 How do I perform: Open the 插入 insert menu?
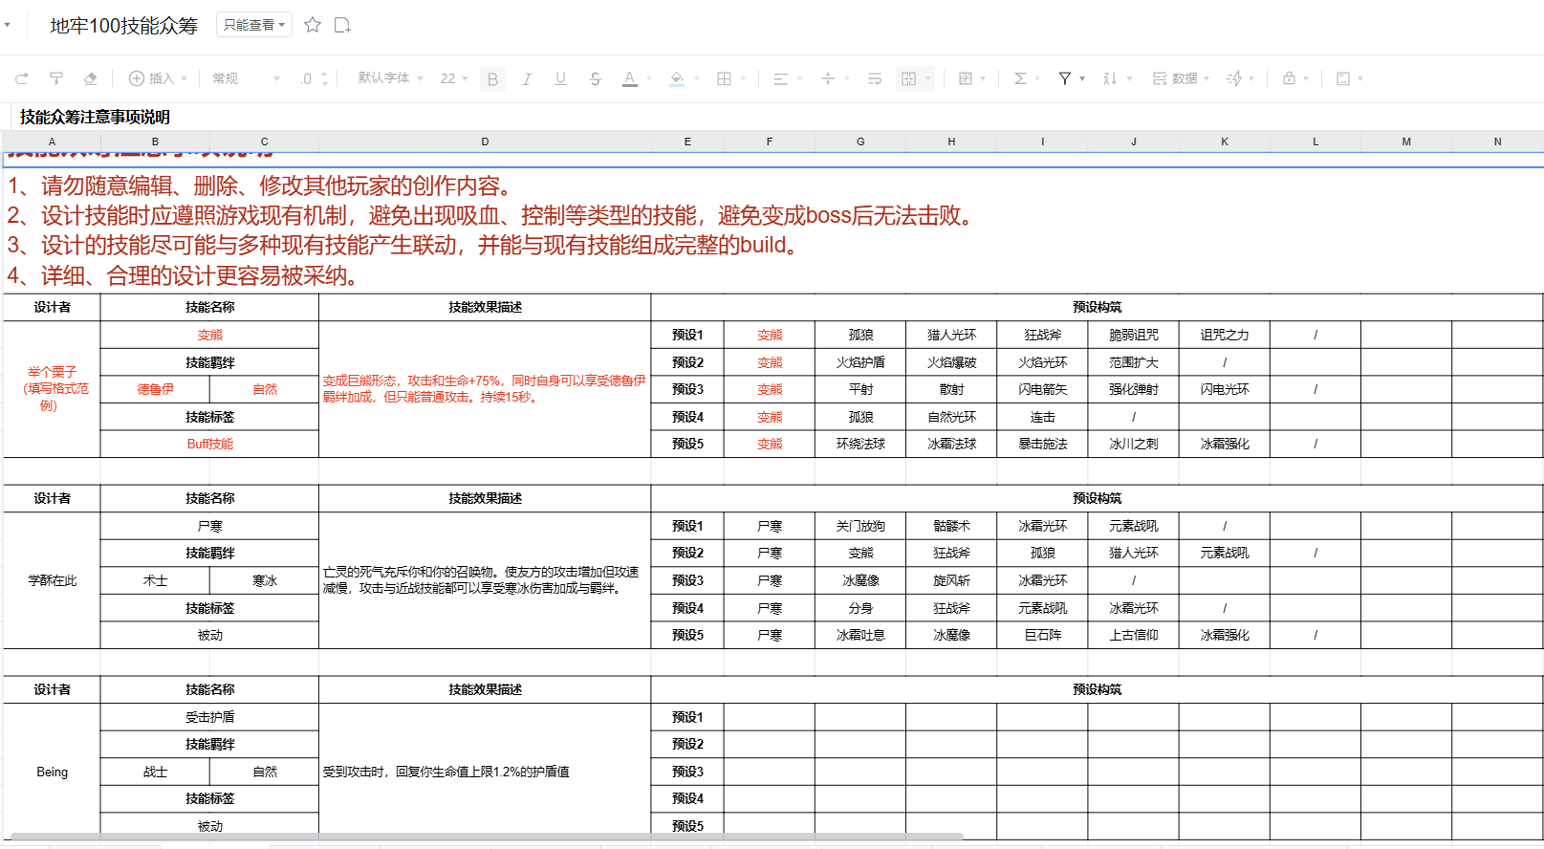(x=158, y=78)
